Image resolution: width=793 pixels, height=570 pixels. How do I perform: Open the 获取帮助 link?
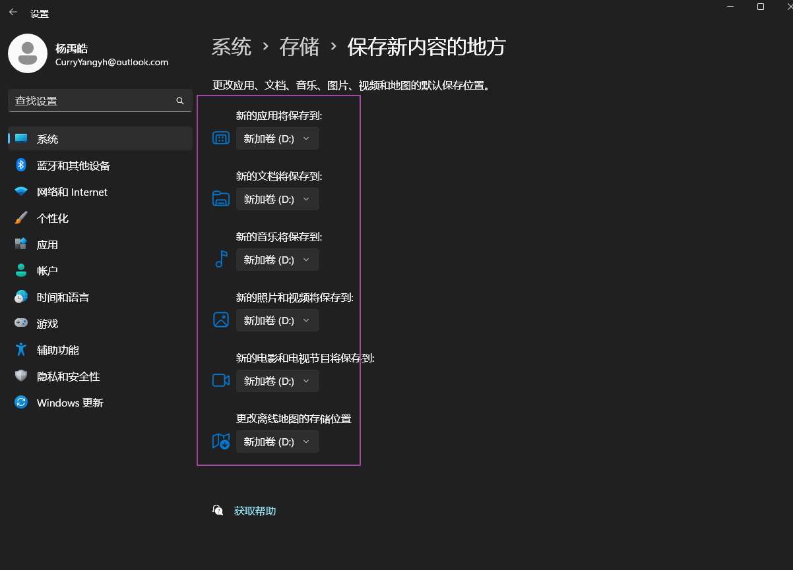coord(255,511)
